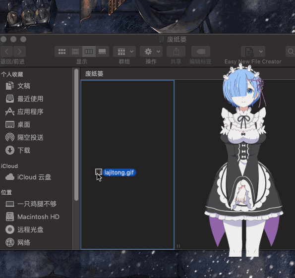Click the iCloud section header

point(9,166)
